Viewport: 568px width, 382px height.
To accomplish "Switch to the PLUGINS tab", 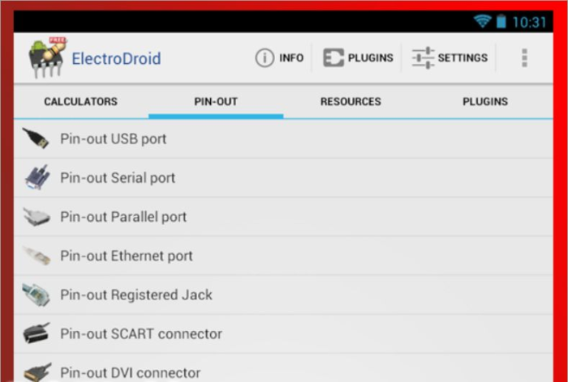I will [x=485, y=101].
